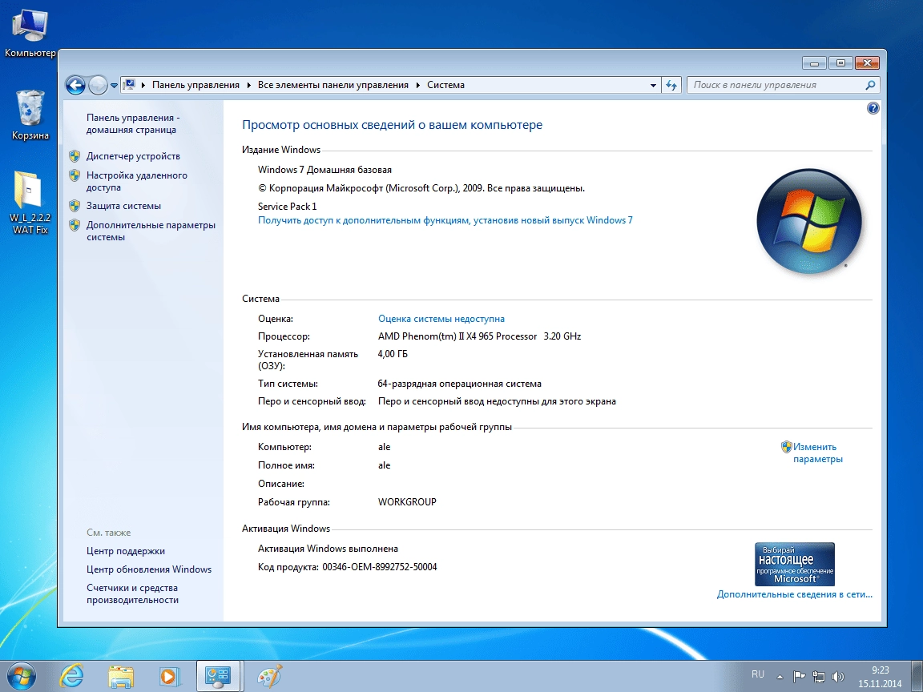
Task: Click the shield icon beside Диспетчер устройств
Action: point(75,156)
